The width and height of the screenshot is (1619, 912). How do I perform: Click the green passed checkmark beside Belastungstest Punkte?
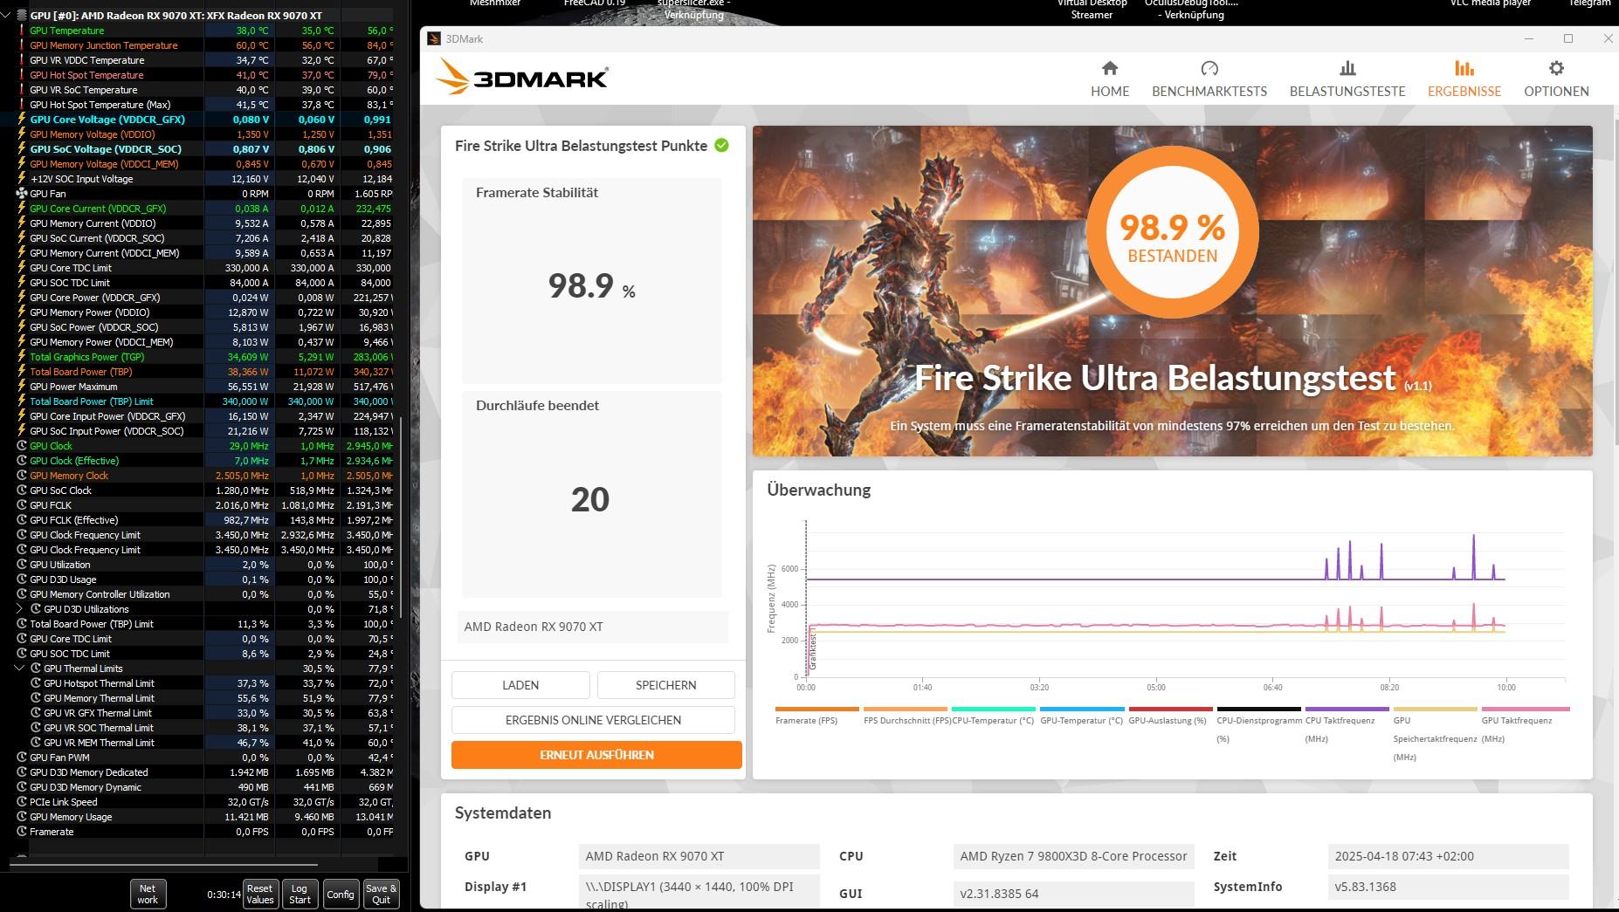721,146
